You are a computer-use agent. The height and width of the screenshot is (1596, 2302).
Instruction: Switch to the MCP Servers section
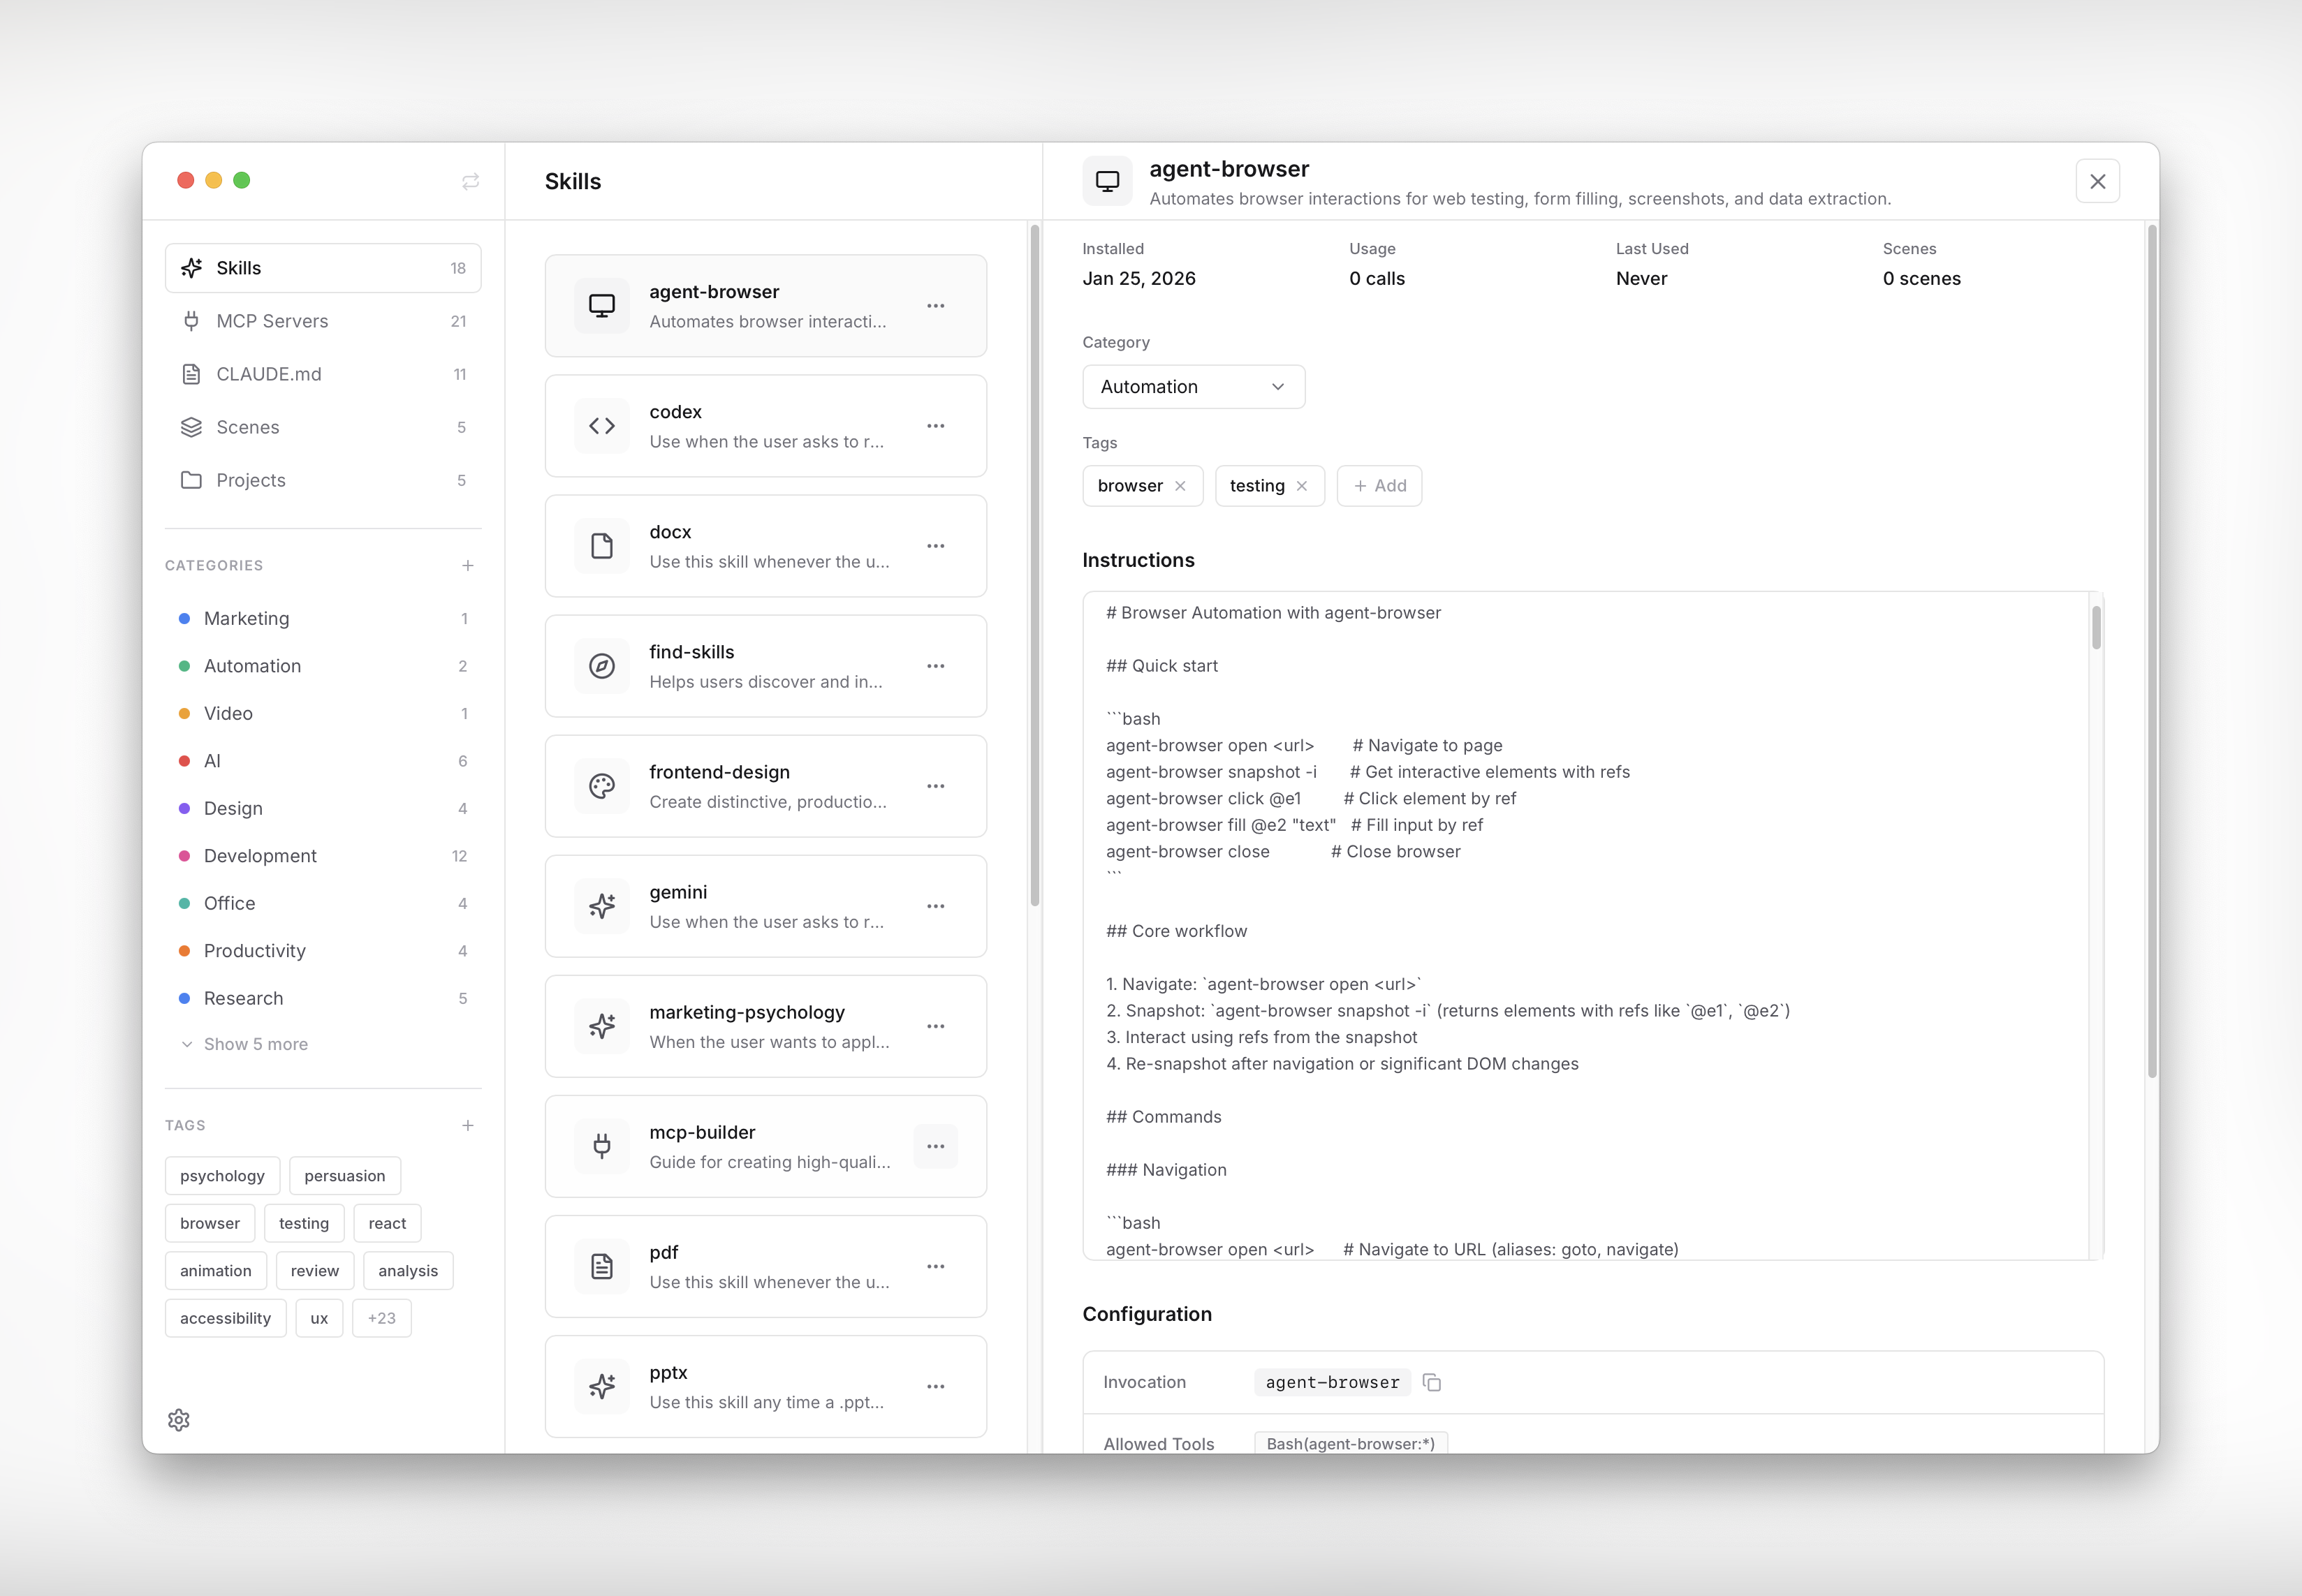coord(273,320)
